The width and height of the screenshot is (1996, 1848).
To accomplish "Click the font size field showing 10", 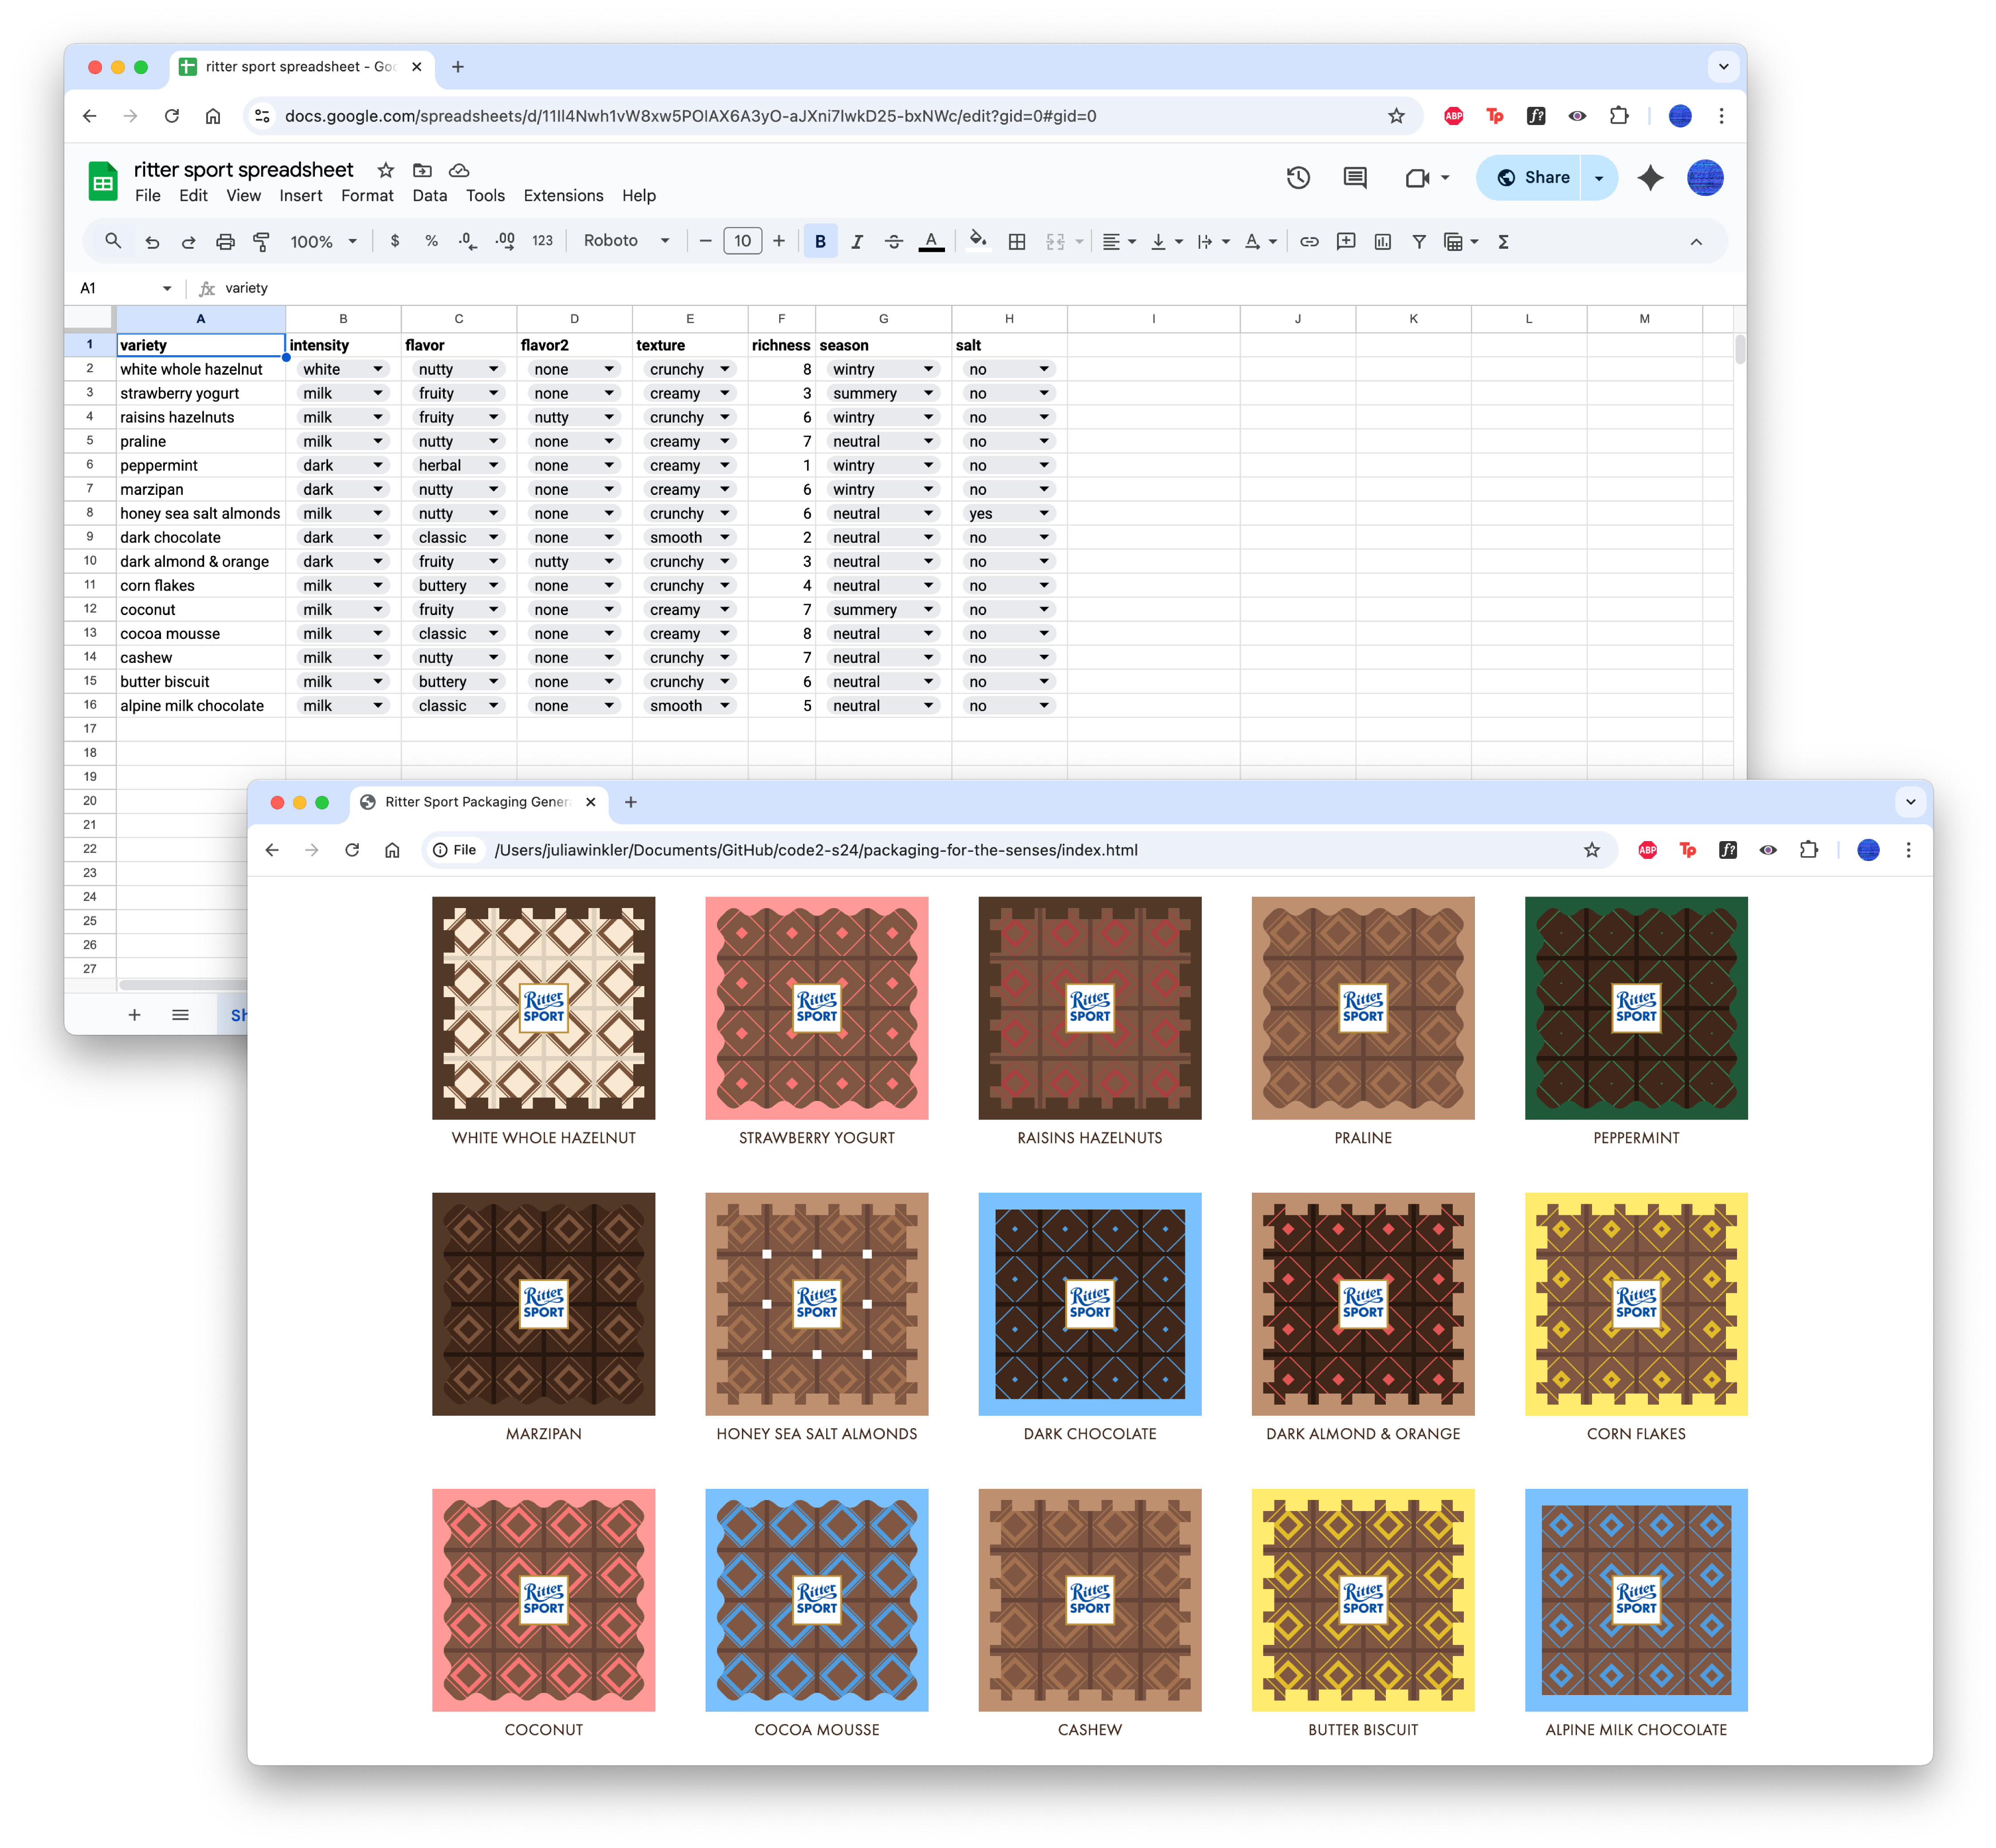I will coord(742,241).
